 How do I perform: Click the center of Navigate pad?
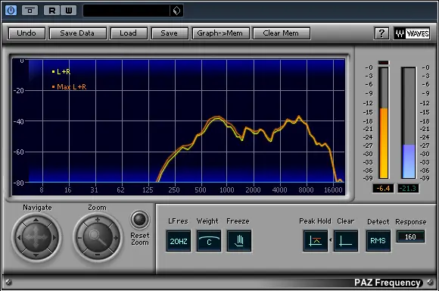(36, 238)
